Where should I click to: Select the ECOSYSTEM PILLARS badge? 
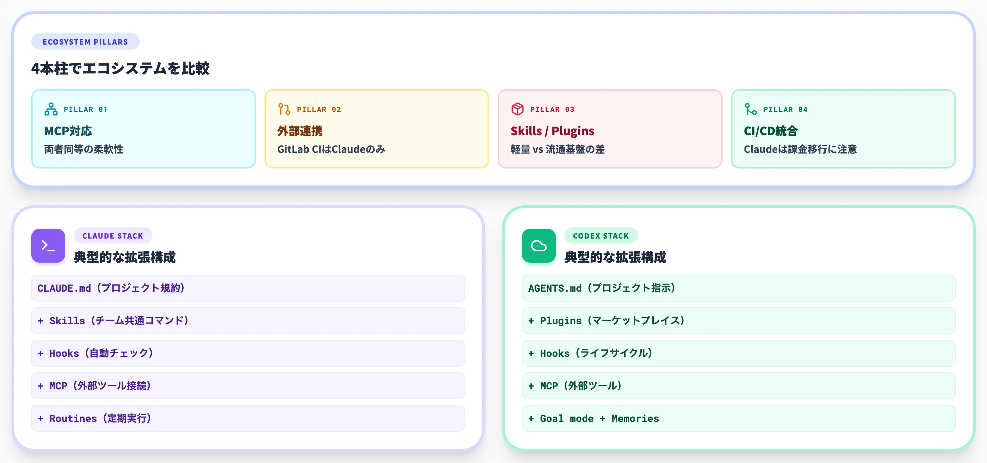(x=85, y=42)
